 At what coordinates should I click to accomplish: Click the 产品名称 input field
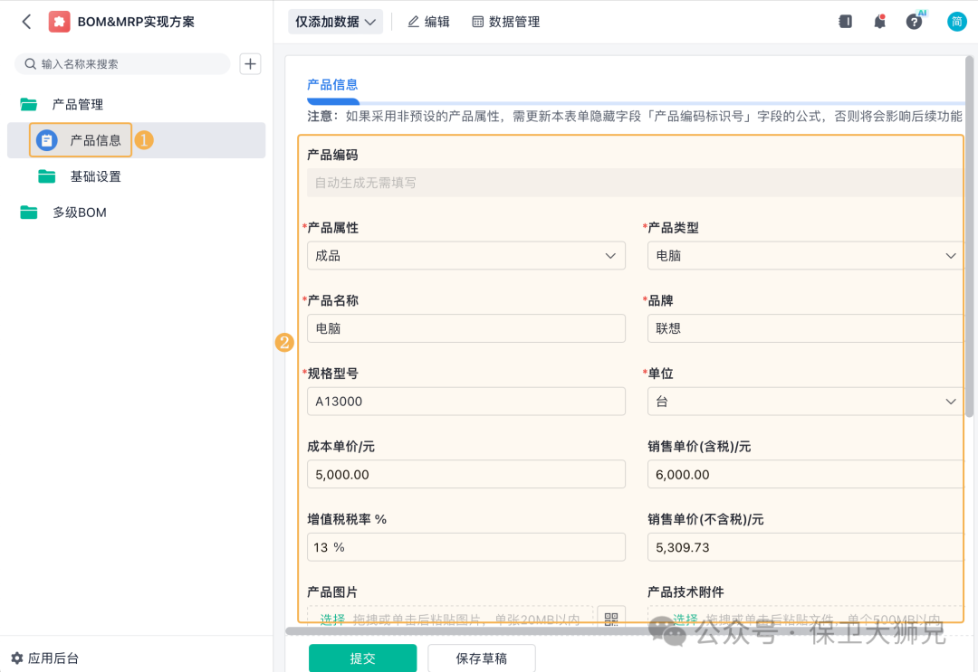point(466,329)
